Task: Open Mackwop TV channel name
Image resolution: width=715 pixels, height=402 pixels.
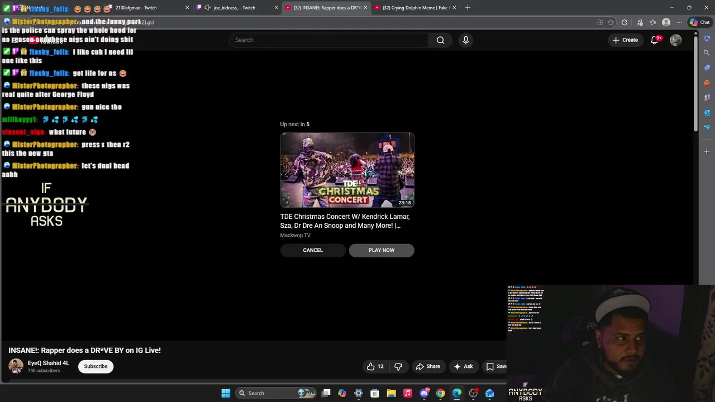Action: [x=295, y=236]
